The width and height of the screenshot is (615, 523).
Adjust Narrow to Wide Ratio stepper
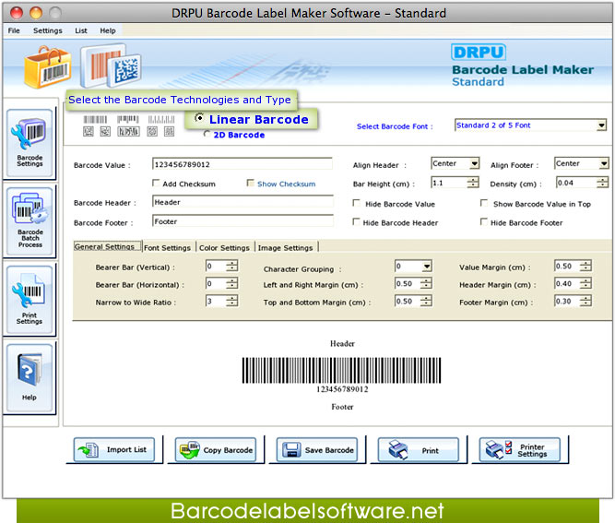click(x=231, y=301)
